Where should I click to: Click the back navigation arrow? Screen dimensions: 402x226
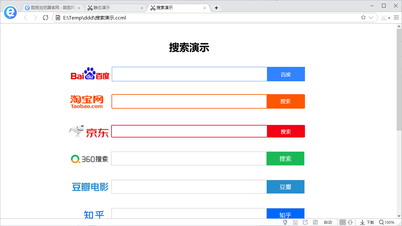[25, 18]
